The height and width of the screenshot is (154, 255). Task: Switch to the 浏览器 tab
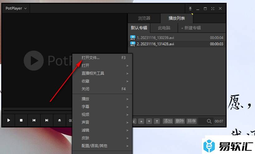tap(144, 18)
